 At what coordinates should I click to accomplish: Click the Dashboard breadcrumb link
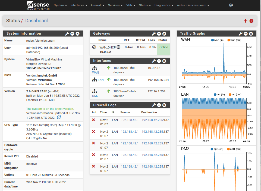click(37, 21)
